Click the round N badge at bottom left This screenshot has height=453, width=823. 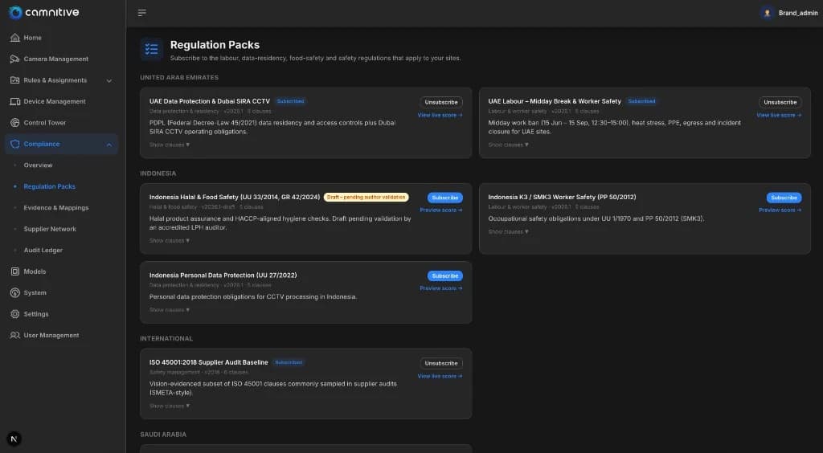[x=14, y=439]
